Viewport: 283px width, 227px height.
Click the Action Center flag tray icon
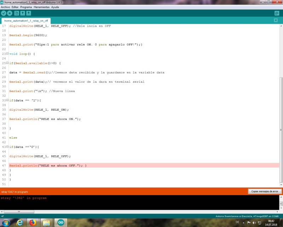(249, 223)
